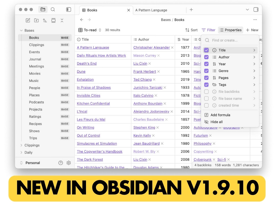Viewport: 277px width, 208px height.
Task: Uncheck the Pages property checkbox
Action: (206, 78)
